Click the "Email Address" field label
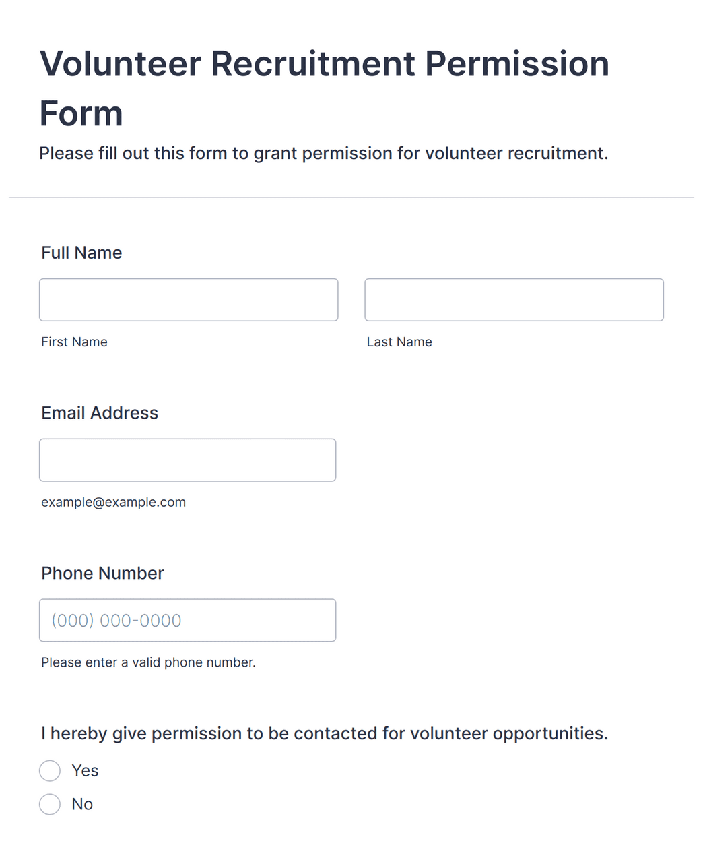This screenshot has height=866, width=703. pyautogui.click(x=100, y=413)
